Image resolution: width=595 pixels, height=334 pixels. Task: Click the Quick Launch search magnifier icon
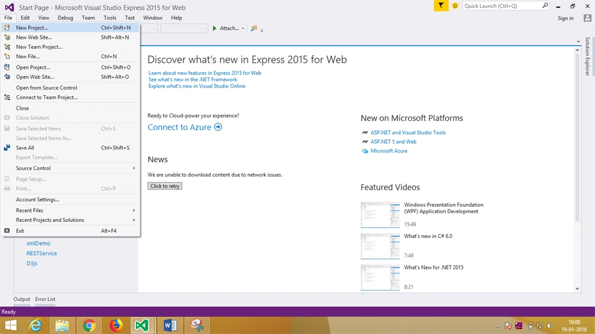click(545, 6)
